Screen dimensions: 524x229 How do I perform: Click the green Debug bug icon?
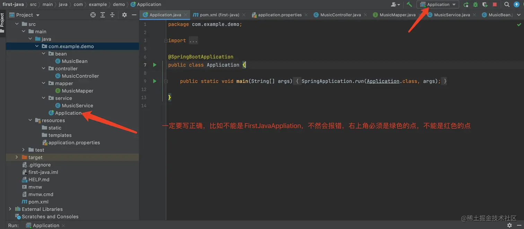(475, 4)
